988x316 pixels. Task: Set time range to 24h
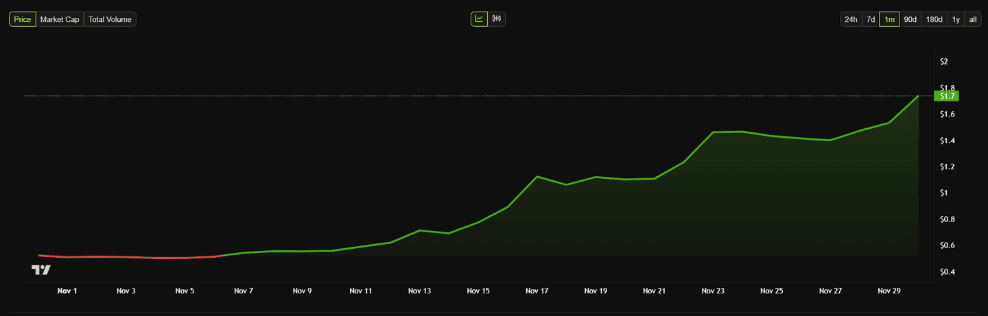(851, 19)
